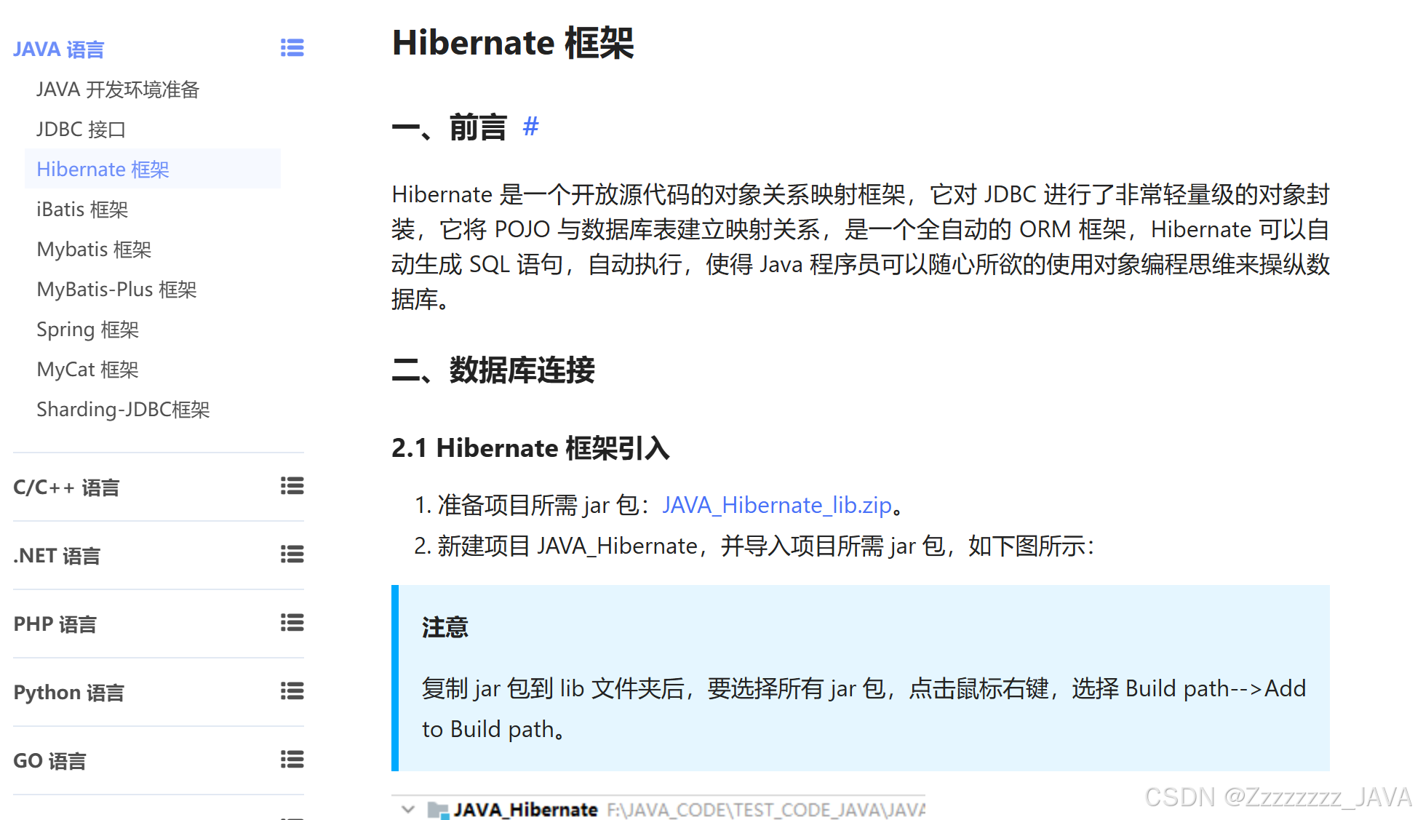Click the C/C++ 语言 section heading
Image resolution: width=1415 pixels, height=820 pixels.
tap(66, 487)
